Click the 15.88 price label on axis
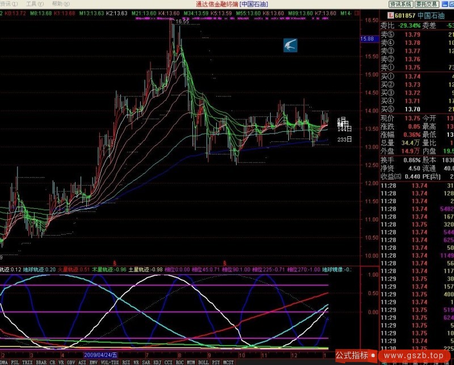The height and width of the screenshot is (365, 454). [367, 39]
